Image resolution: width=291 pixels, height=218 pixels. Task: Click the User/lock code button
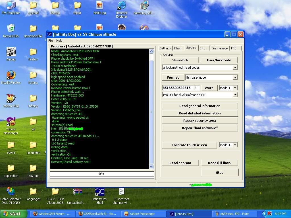219,60
